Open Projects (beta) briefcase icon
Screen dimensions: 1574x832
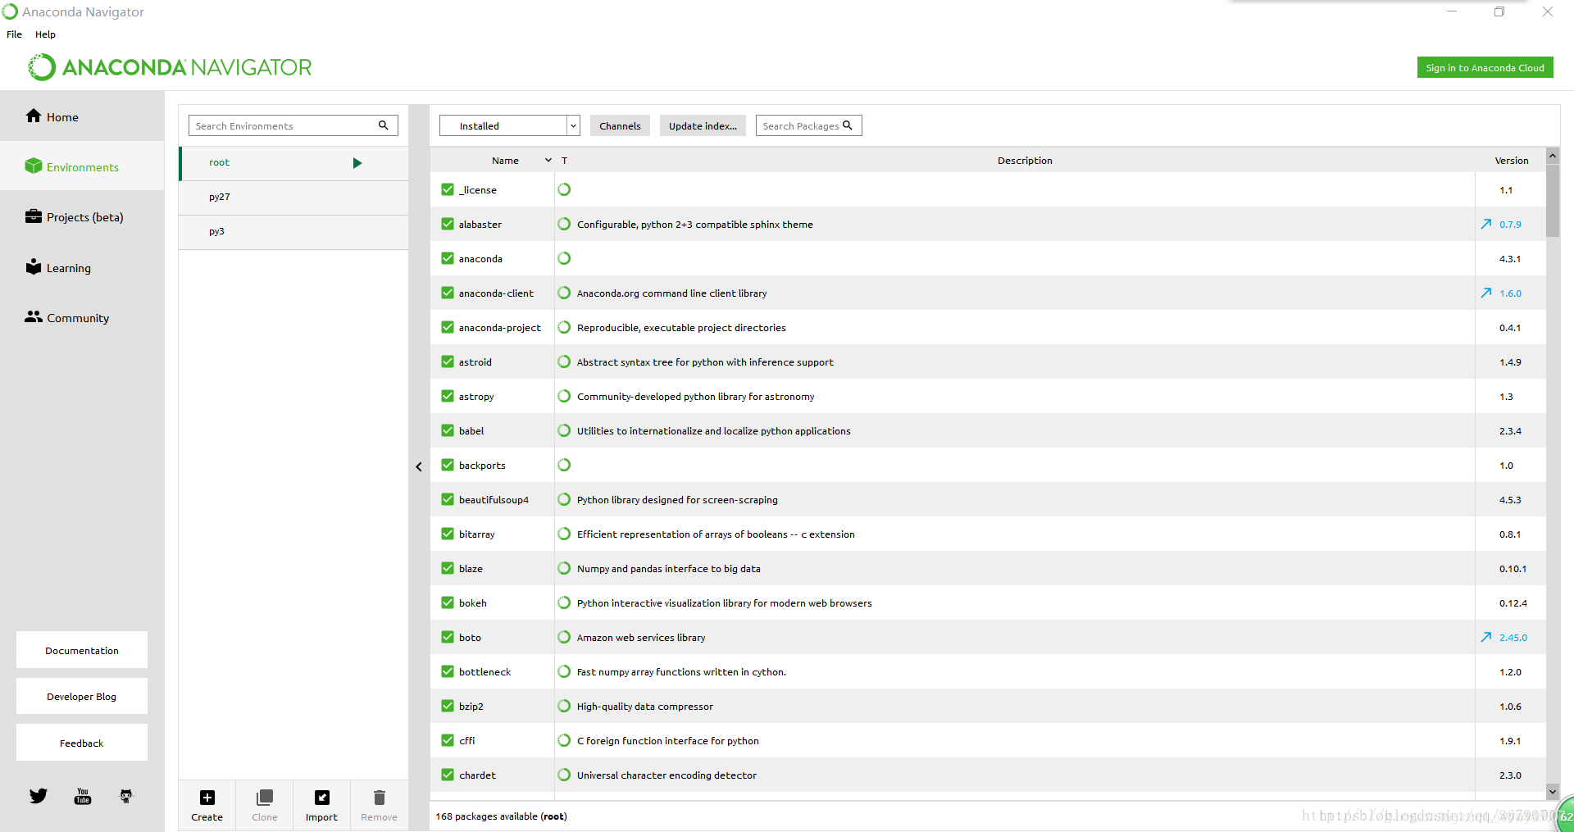34,216
